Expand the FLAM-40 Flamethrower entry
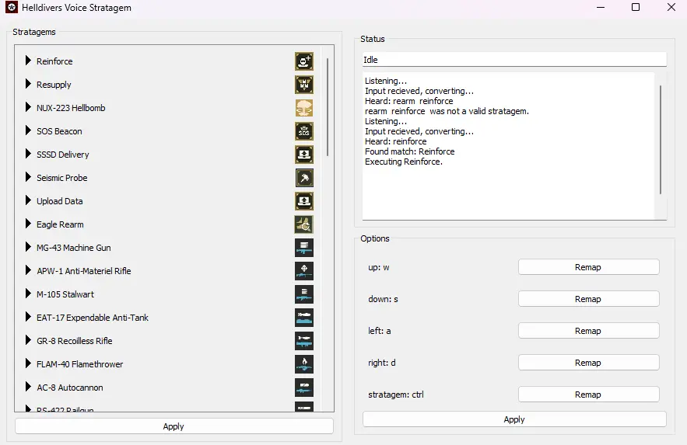This screenshot has height=445, width=687. pos(28,363)
